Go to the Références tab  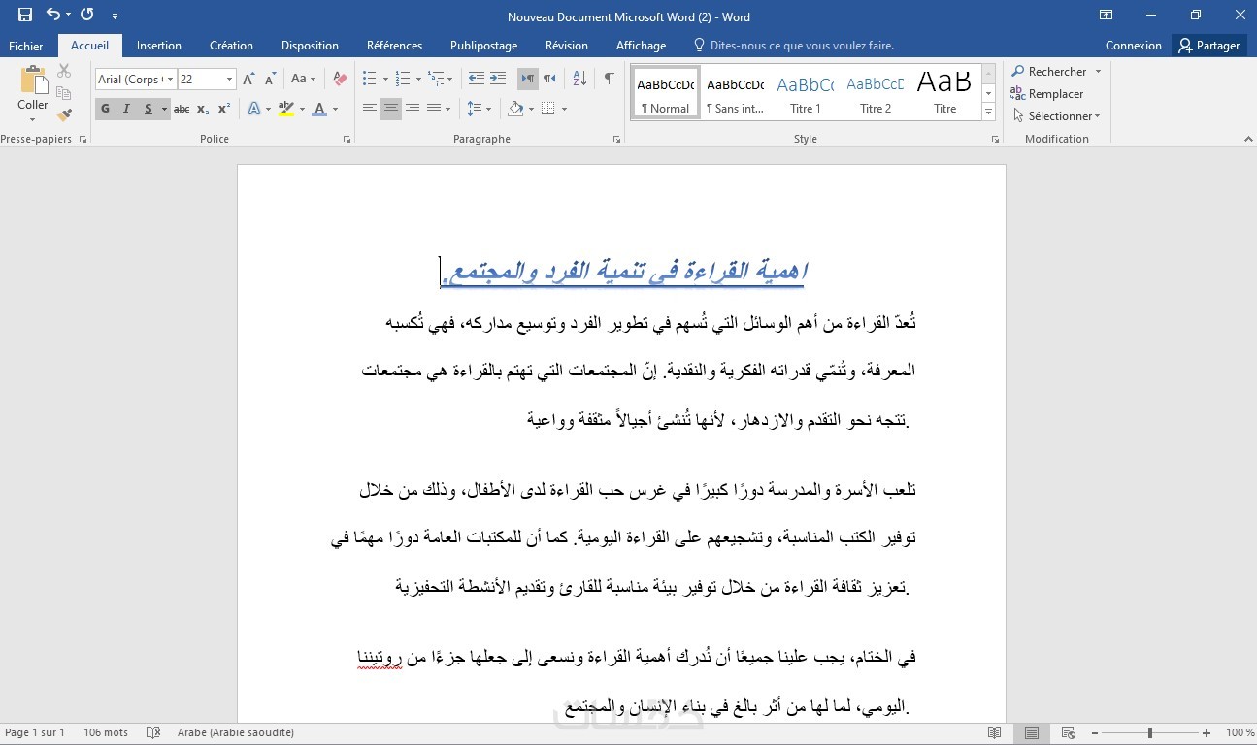pos(394,46)
